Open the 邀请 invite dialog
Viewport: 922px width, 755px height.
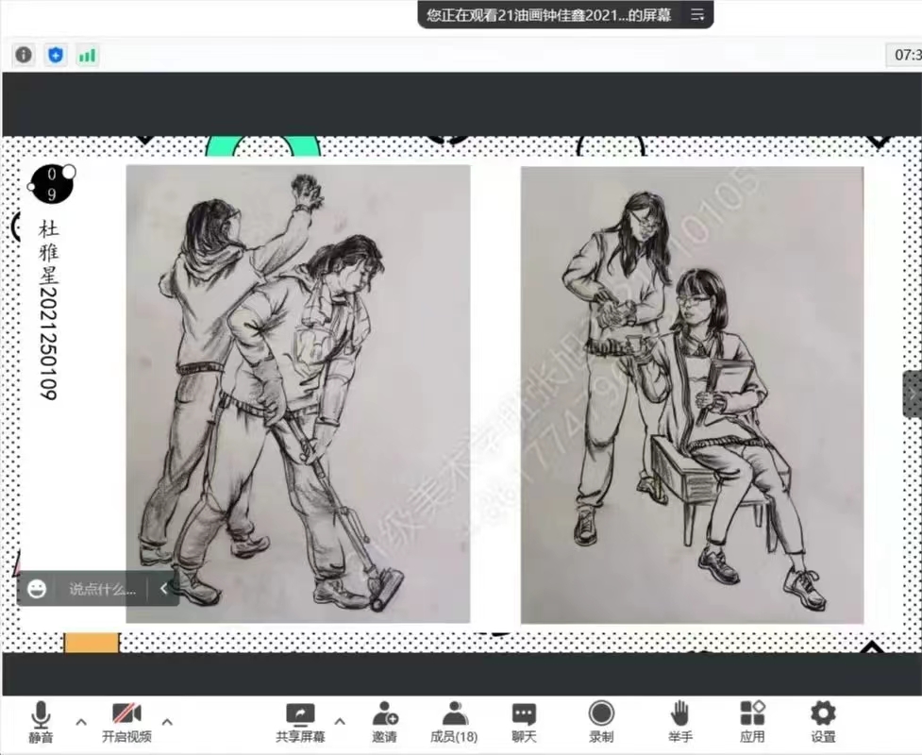[386, 721]
